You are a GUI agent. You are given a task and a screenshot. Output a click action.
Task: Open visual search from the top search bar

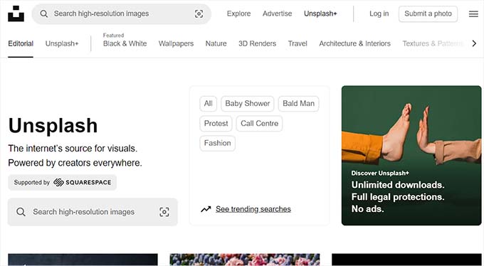point(199,14)
